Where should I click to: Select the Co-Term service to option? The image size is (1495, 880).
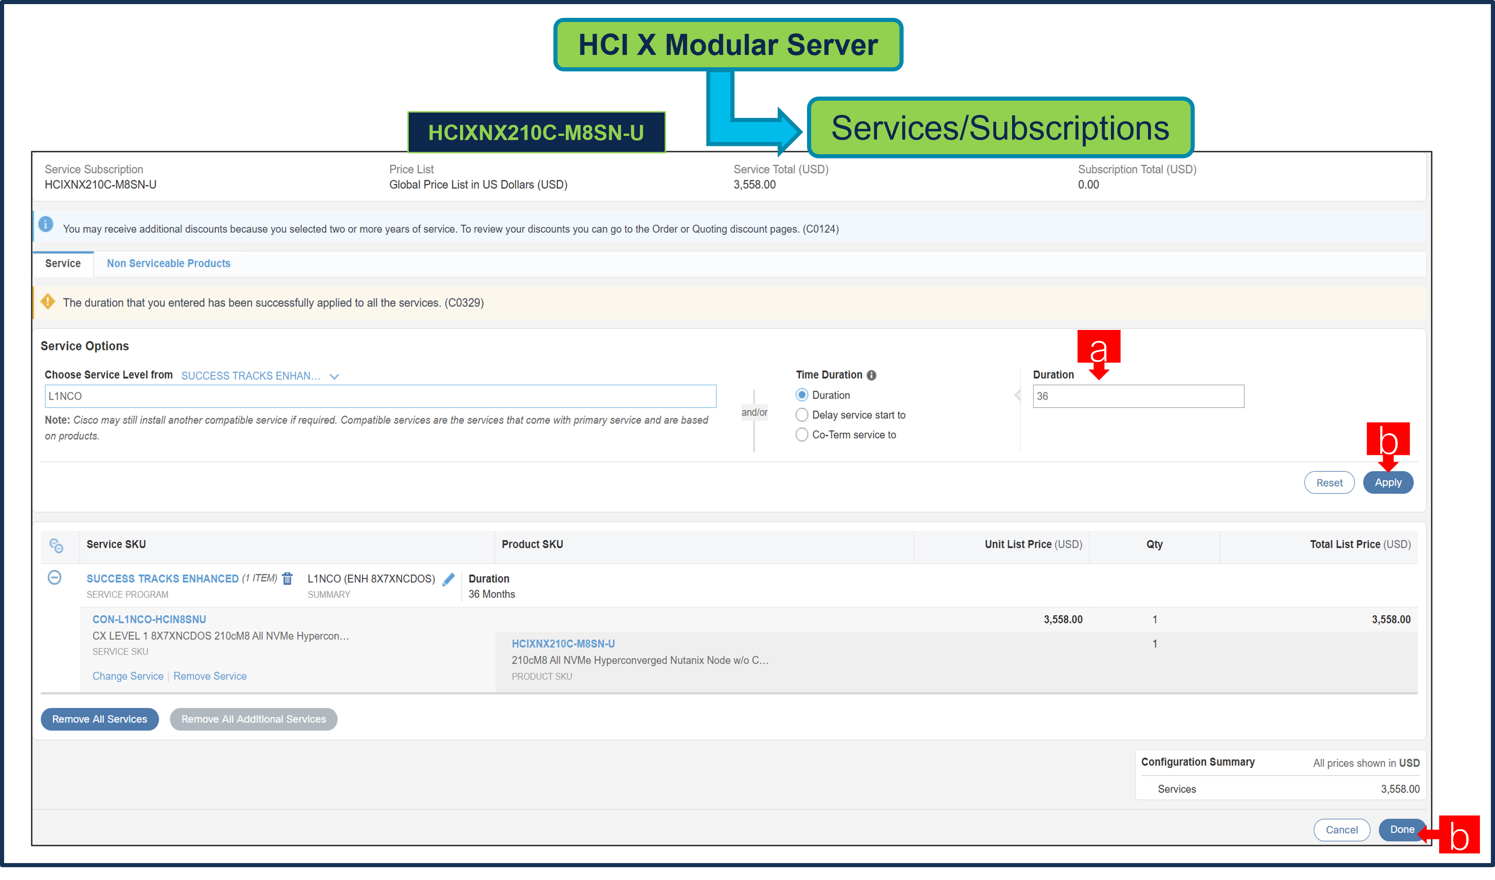[x=802, y=435]
